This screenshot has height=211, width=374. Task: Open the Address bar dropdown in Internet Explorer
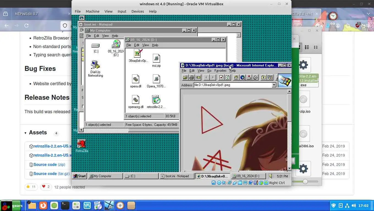tap(274, 85)
